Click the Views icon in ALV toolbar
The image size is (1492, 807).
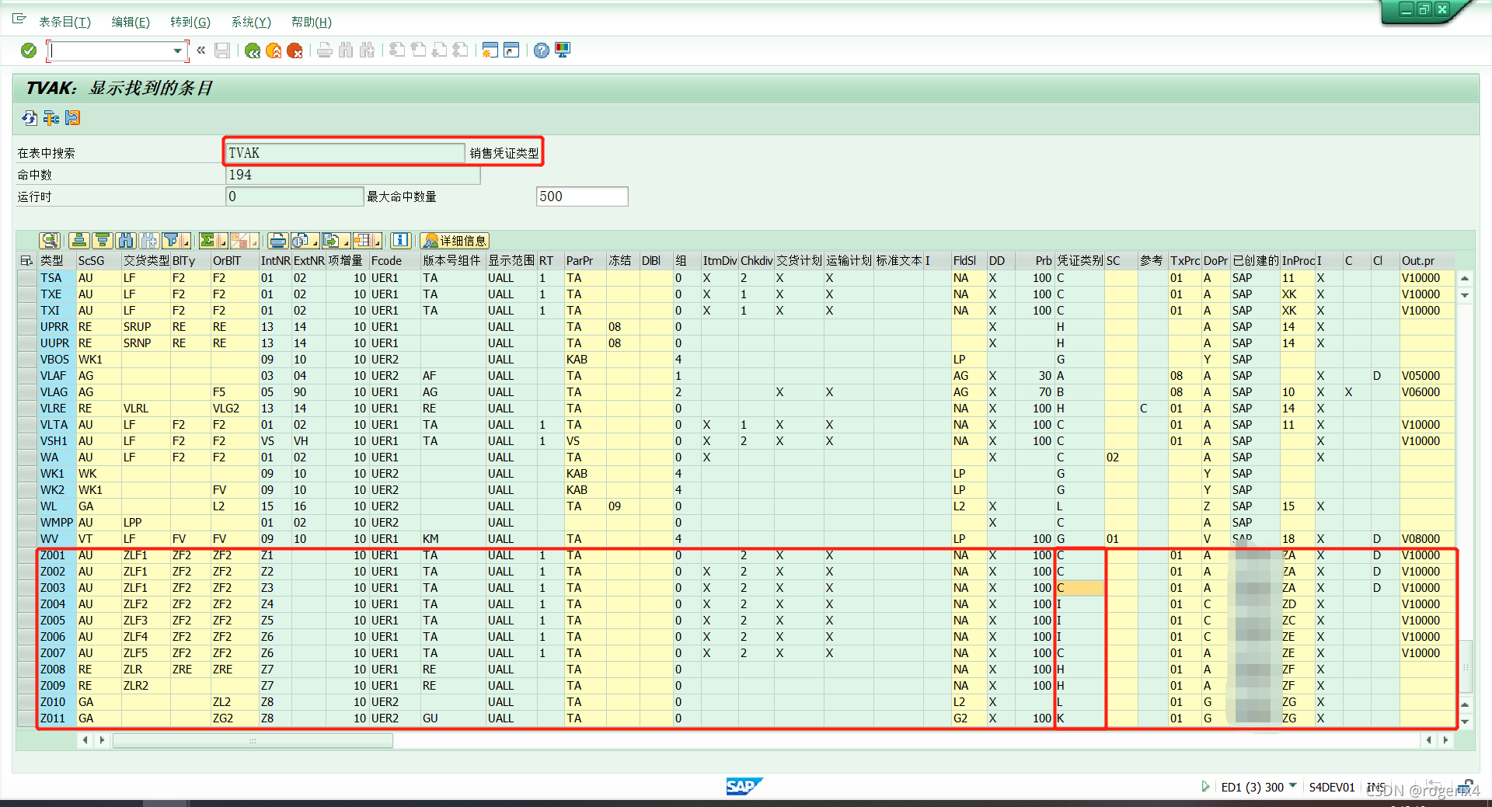pyautogui.click(x=300, y=241)
